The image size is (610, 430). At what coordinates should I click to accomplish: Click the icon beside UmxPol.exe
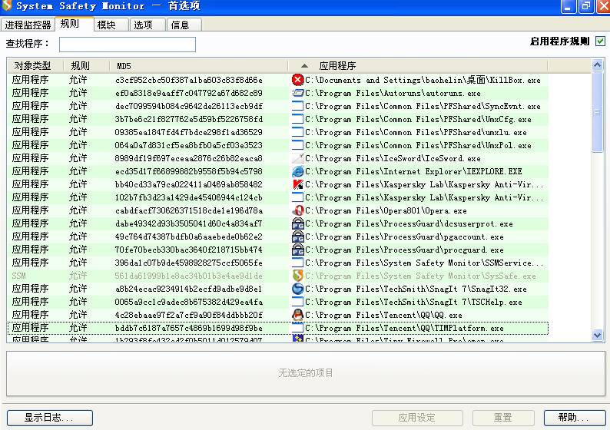[297, 145]
